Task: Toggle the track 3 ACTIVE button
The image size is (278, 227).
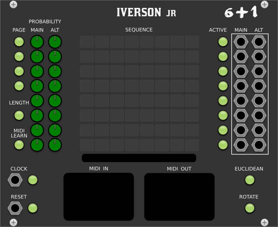Action: point(223,71)
